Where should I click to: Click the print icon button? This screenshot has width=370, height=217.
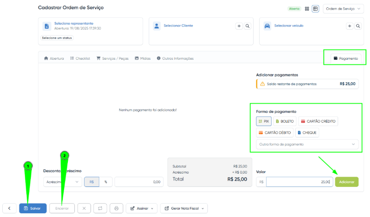(116, 208)
